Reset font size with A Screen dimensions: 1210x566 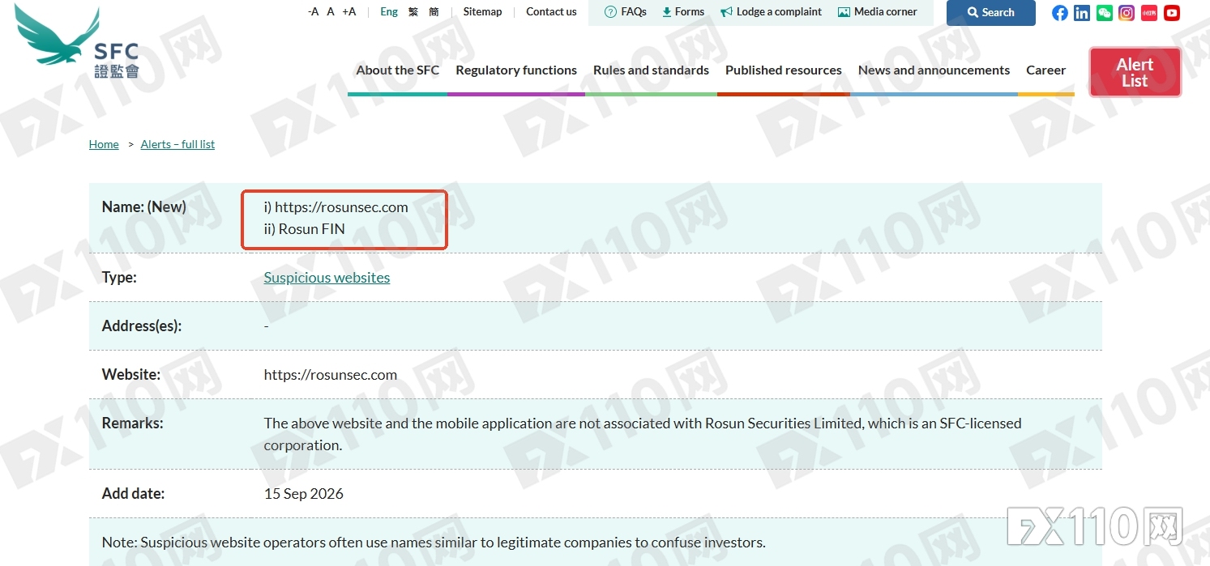coord(331,11)
